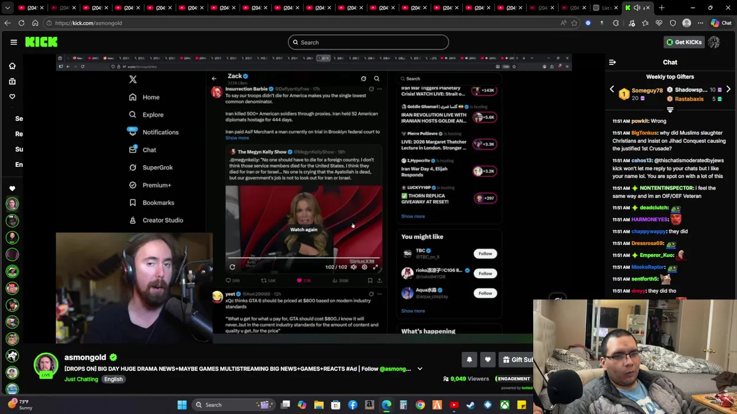
Task: Open the user profile avatar on Kick
Action: click(x=714, y=42)
